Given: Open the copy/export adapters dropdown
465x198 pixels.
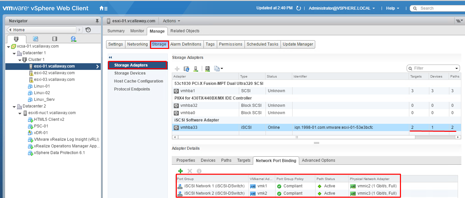Looking at the screenshot, I should (218, 69).
